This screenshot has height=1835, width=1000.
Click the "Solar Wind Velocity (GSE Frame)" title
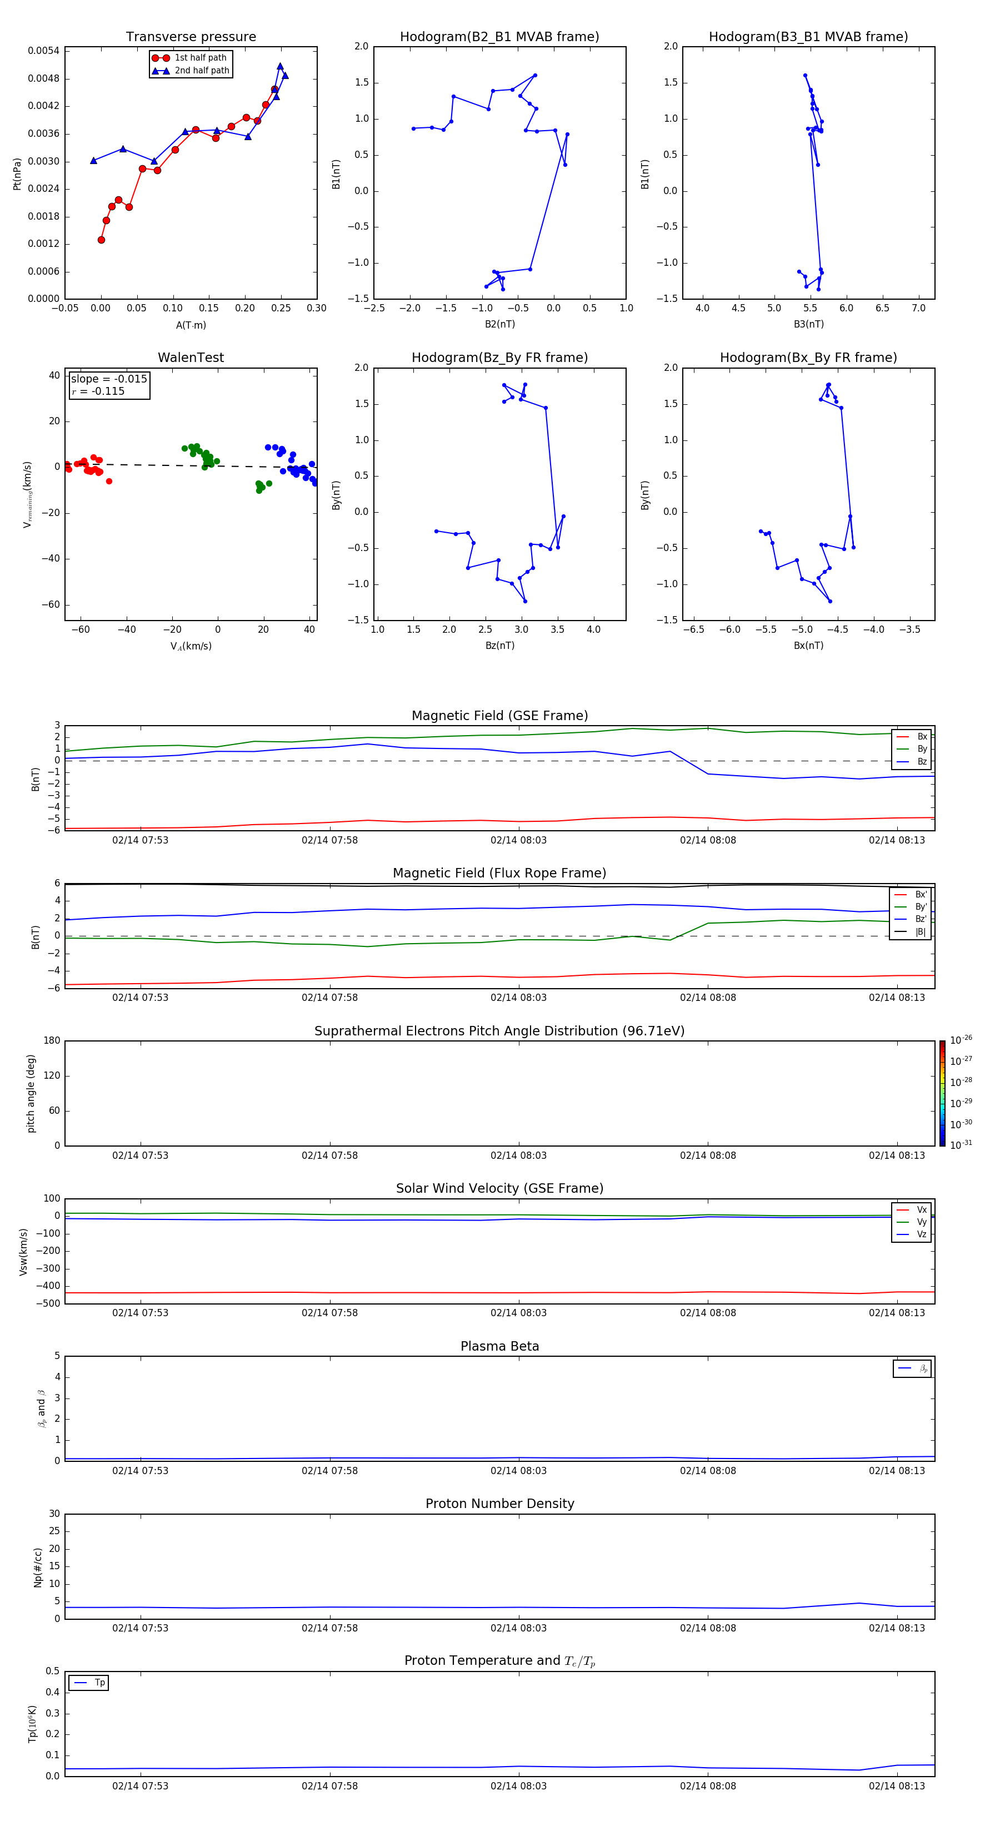pyautogui.click(x=499, y=1189)
